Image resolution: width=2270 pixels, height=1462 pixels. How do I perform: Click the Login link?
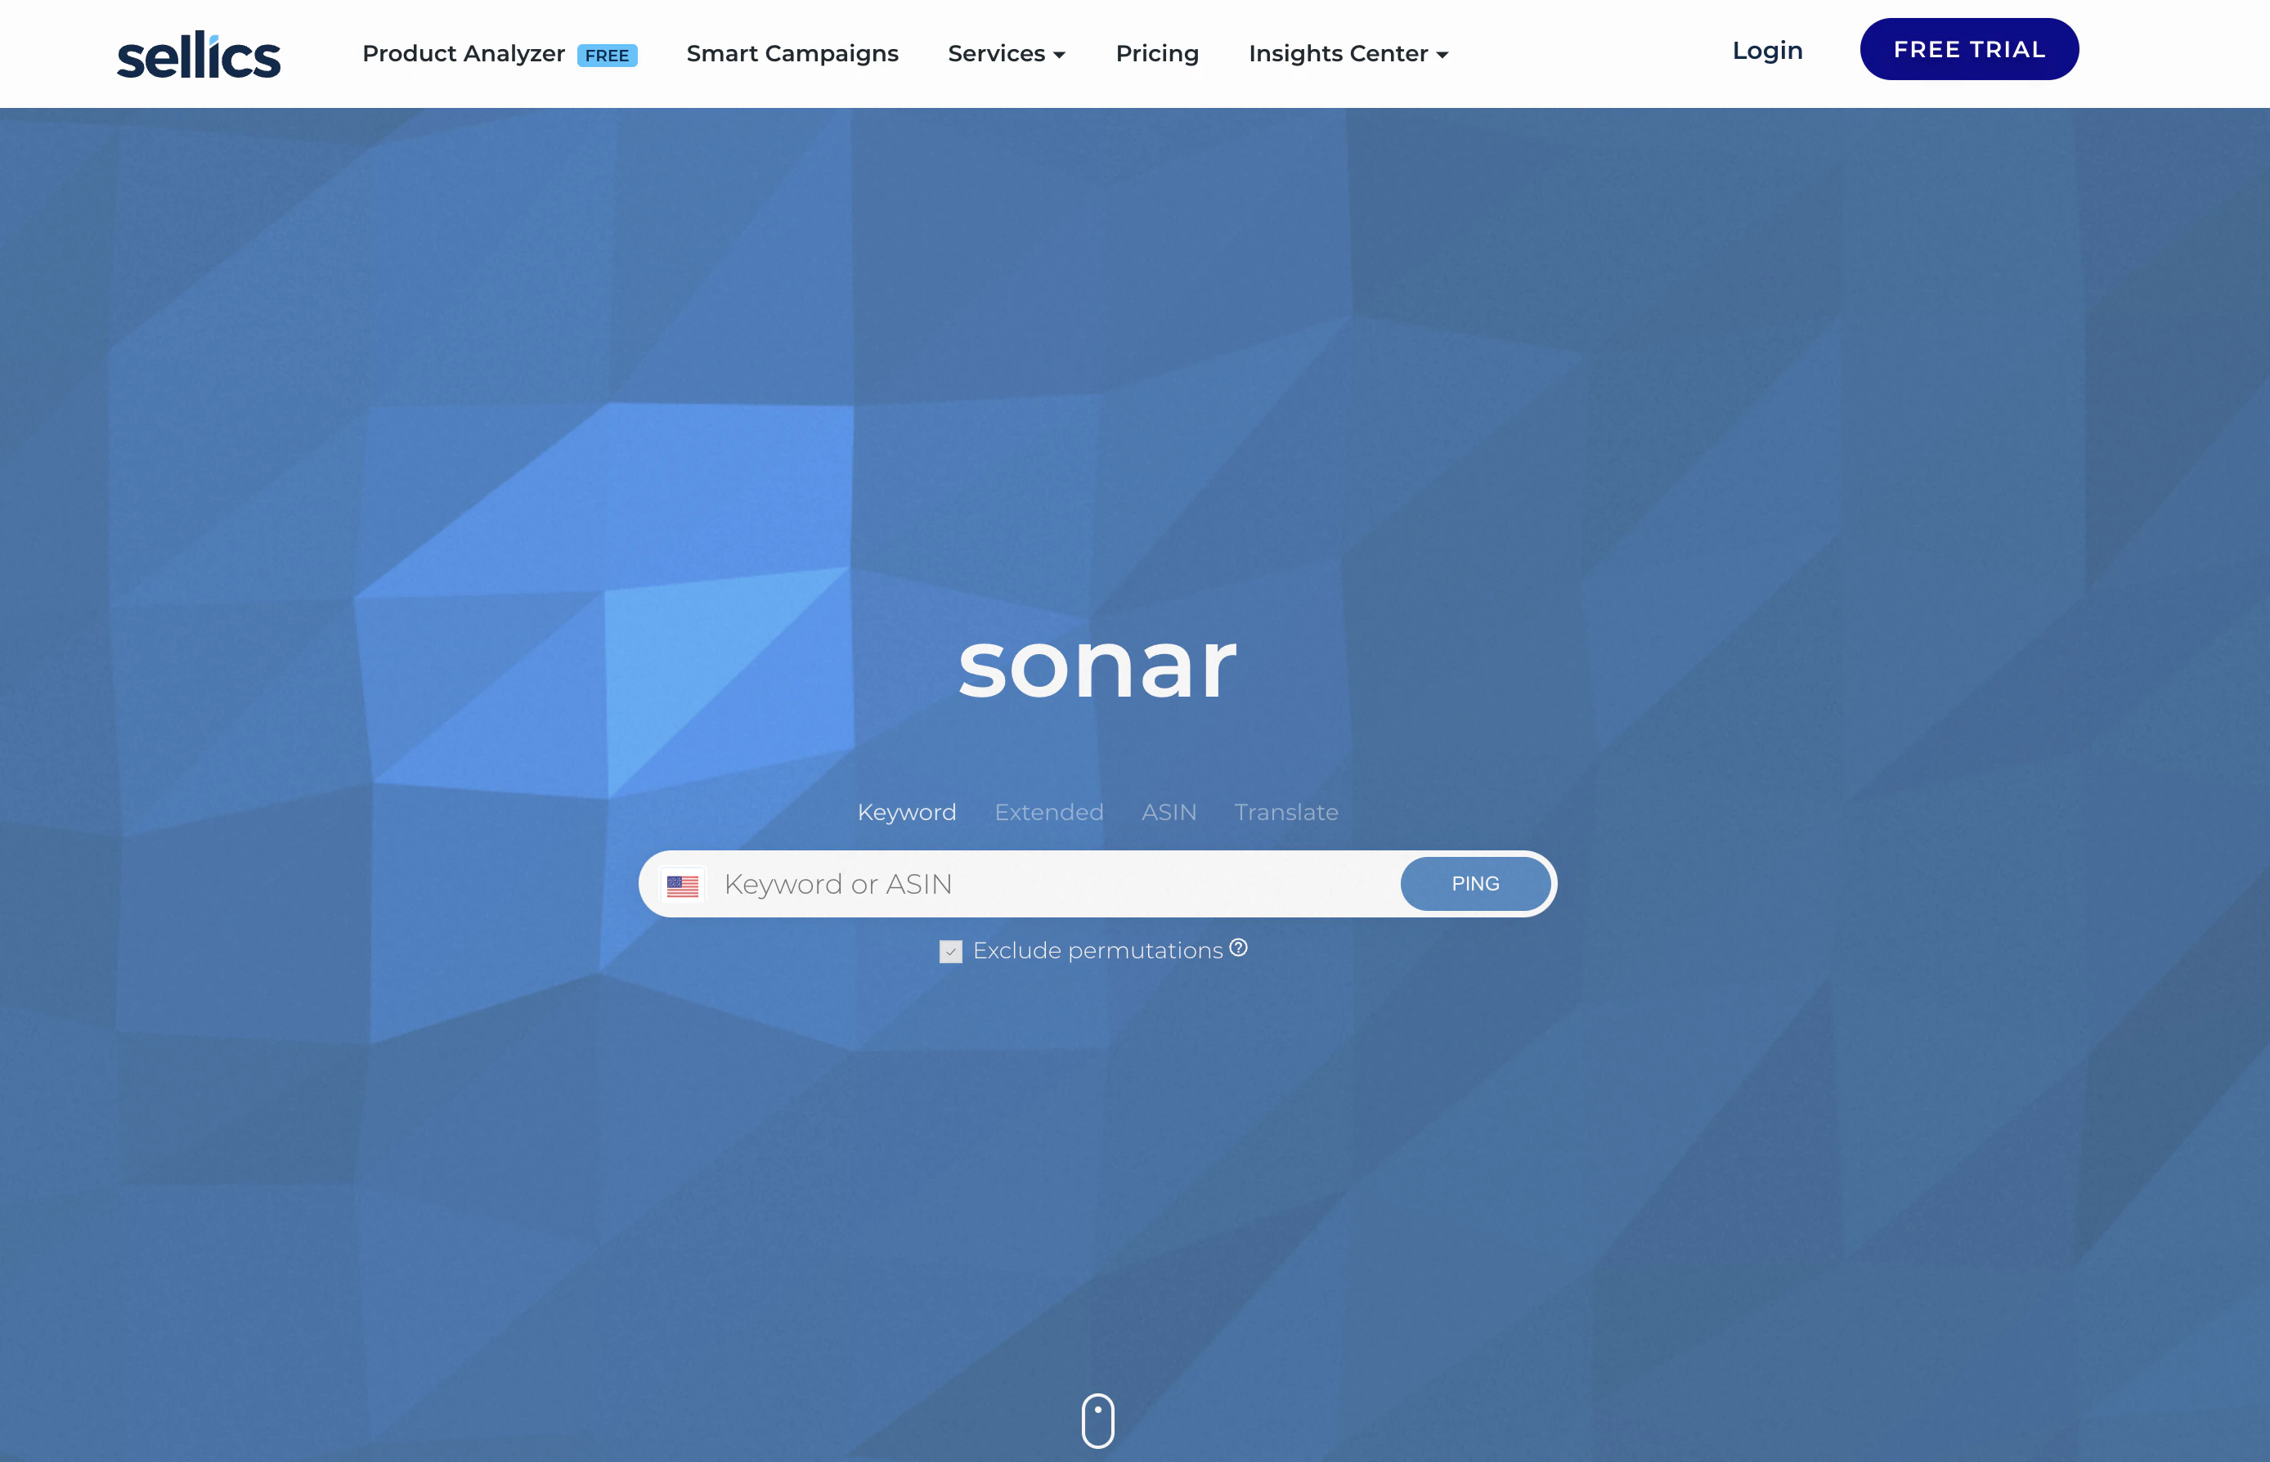[1767, 51]
